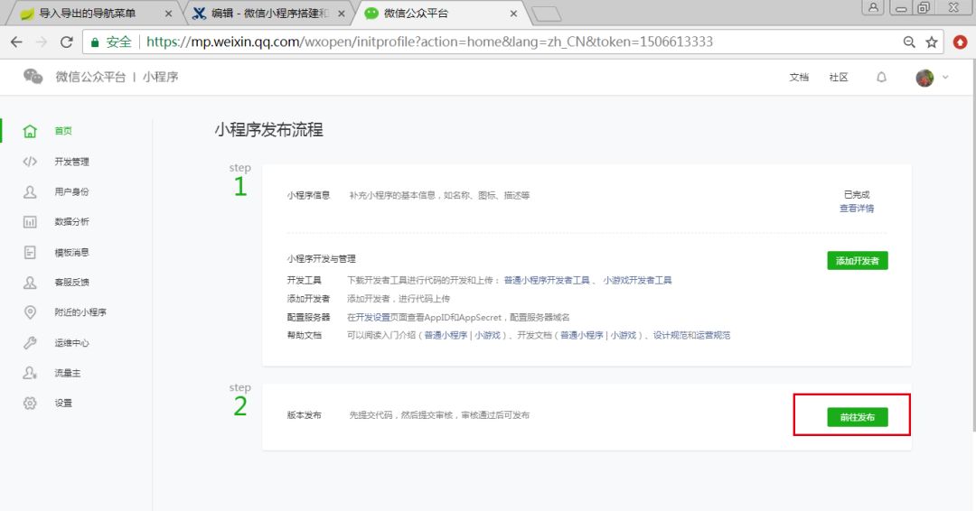Click the 微信公众平台 header title
The image size is (976, 511).
point(91,77)
